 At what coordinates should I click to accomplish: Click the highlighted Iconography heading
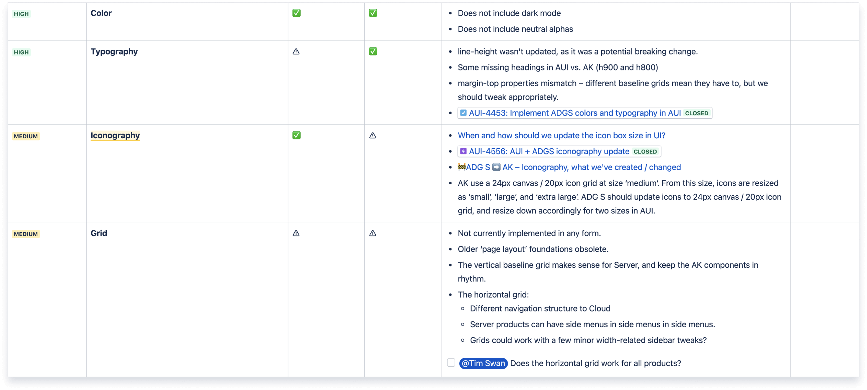(x=115, y=135)
